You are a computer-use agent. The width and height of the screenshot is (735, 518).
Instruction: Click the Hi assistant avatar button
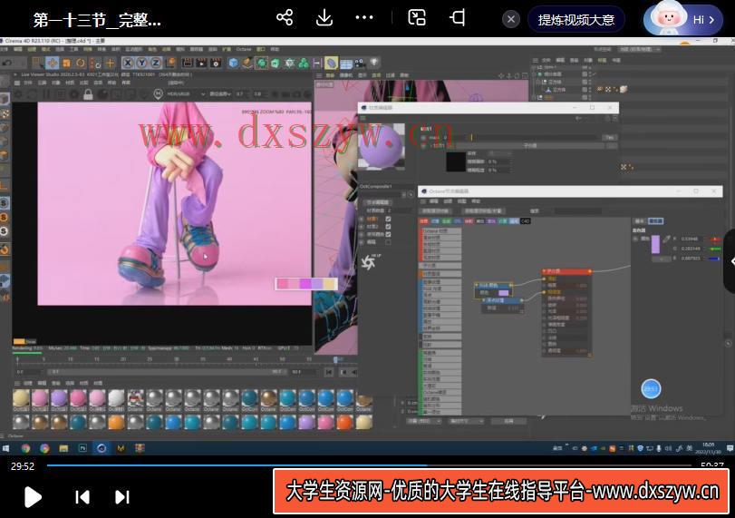683,19
